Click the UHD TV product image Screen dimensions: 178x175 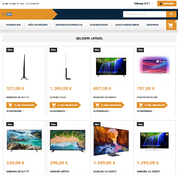24,141
